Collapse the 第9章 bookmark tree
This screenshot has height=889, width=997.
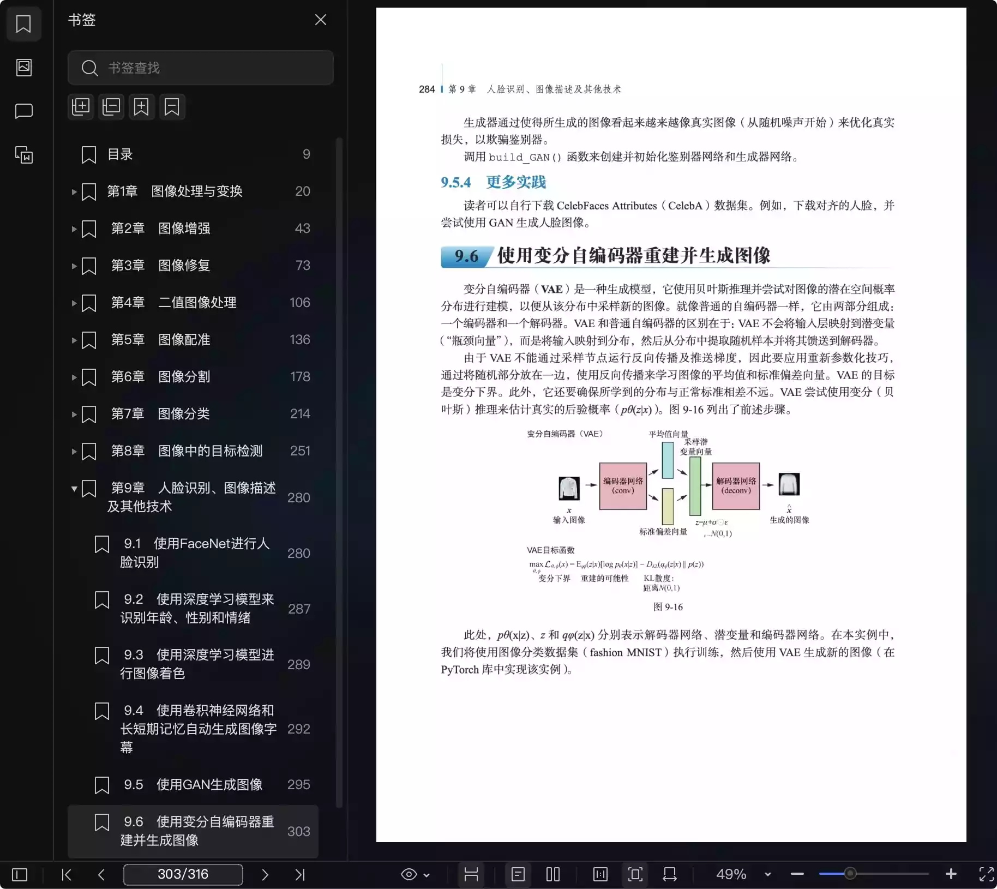[x=74, y=489]
